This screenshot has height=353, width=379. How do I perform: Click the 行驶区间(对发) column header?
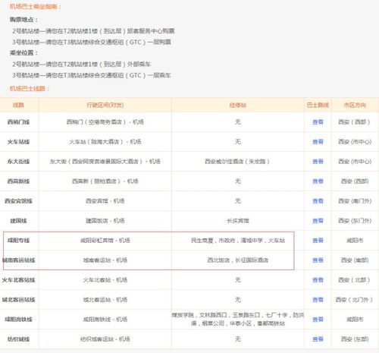(x=105, y=105)
